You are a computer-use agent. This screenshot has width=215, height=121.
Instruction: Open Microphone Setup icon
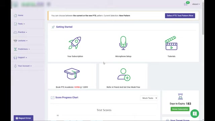point(123,43)
